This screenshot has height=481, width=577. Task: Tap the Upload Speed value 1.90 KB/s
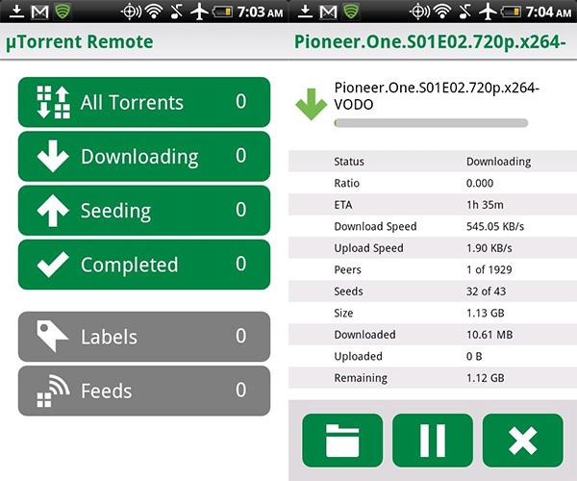(489, 248)
